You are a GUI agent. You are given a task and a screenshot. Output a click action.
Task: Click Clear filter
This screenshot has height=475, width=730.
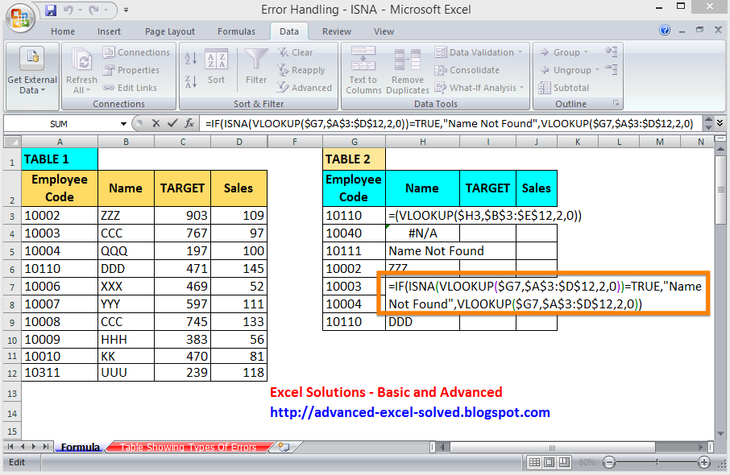click(295, 52)
